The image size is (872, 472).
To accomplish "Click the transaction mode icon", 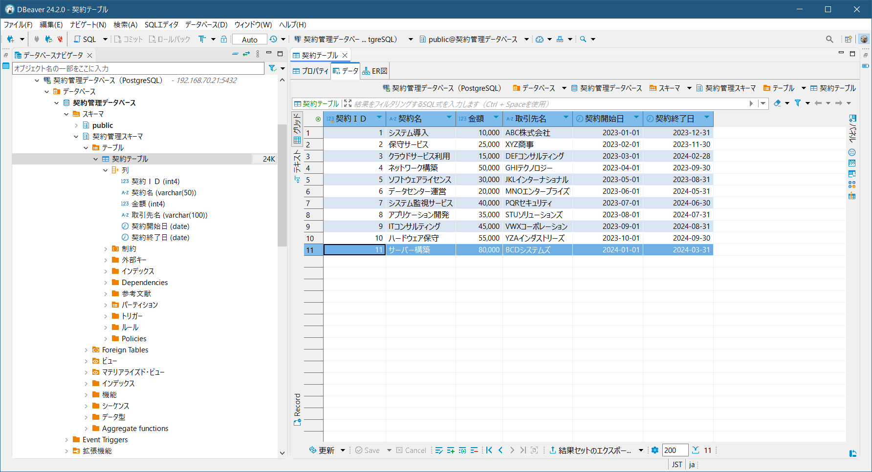I will tap(202, 39).
